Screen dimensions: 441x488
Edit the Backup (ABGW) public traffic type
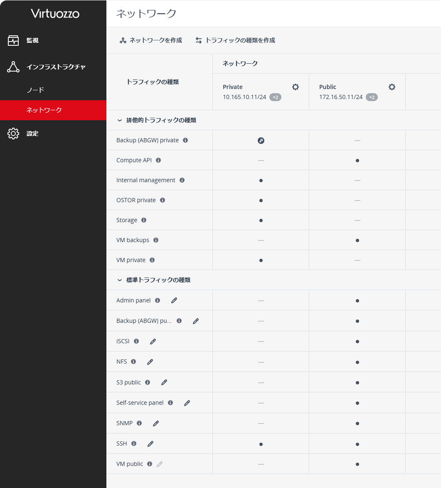196,321
